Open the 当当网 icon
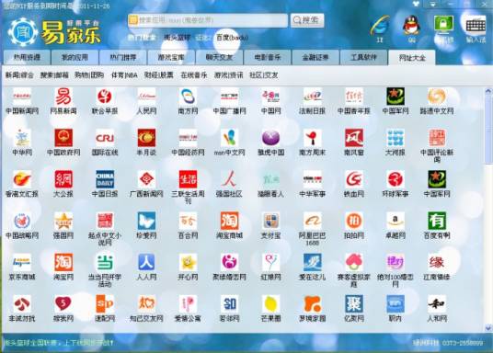Viewport: 493px width, 353px height. point(105,263)
